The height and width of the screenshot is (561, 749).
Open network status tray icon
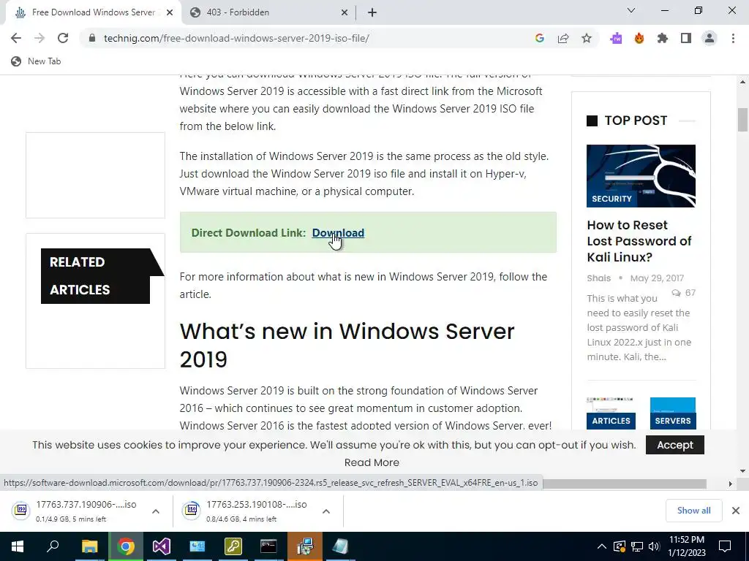(637, 546)
